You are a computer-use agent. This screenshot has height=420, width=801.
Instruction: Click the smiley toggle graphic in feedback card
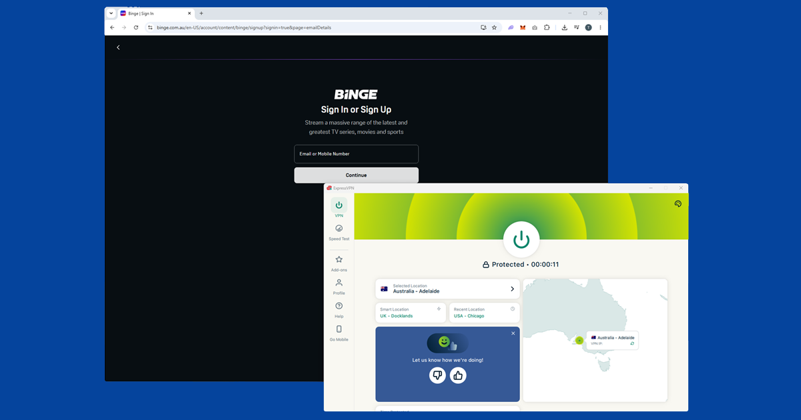447,343
